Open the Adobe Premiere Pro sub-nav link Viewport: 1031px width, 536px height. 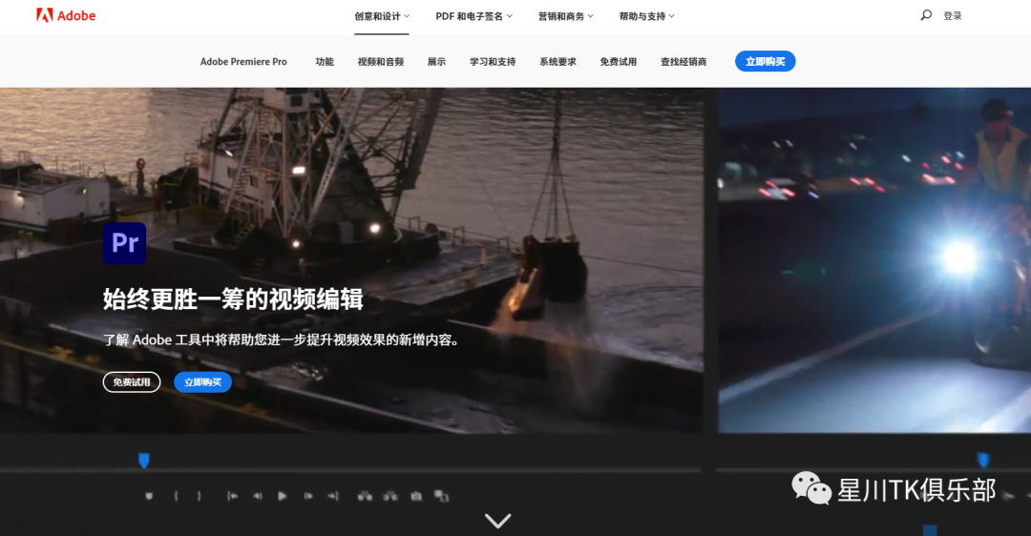point(243,62)
